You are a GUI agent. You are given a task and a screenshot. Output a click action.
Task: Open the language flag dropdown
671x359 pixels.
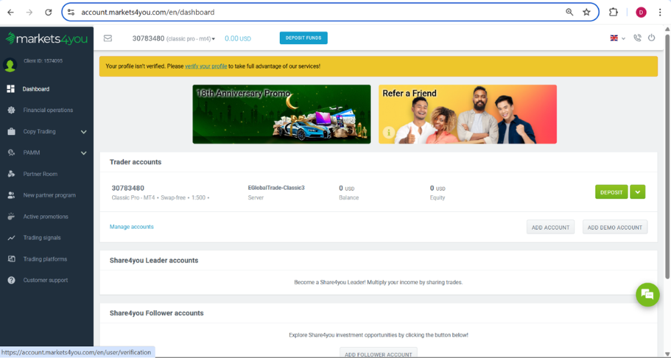[617, 38]
